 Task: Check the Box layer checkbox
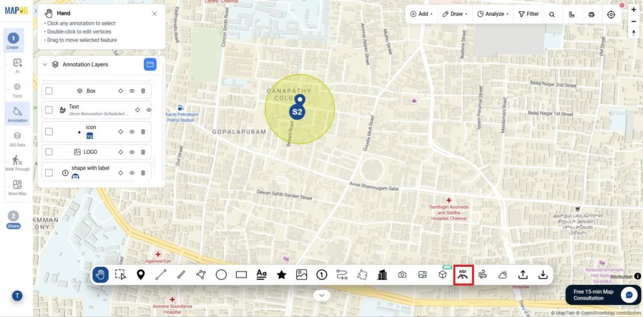pyautogui.click(x=49, y=91)
